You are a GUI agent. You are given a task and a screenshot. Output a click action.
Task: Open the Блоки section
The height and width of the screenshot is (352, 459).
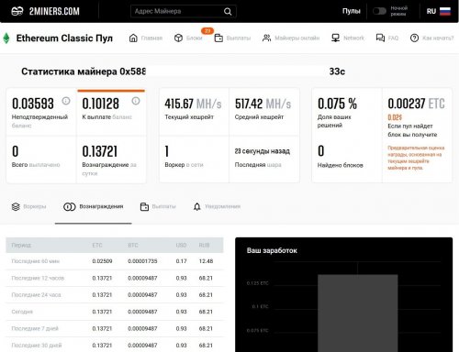pos(194,38)
